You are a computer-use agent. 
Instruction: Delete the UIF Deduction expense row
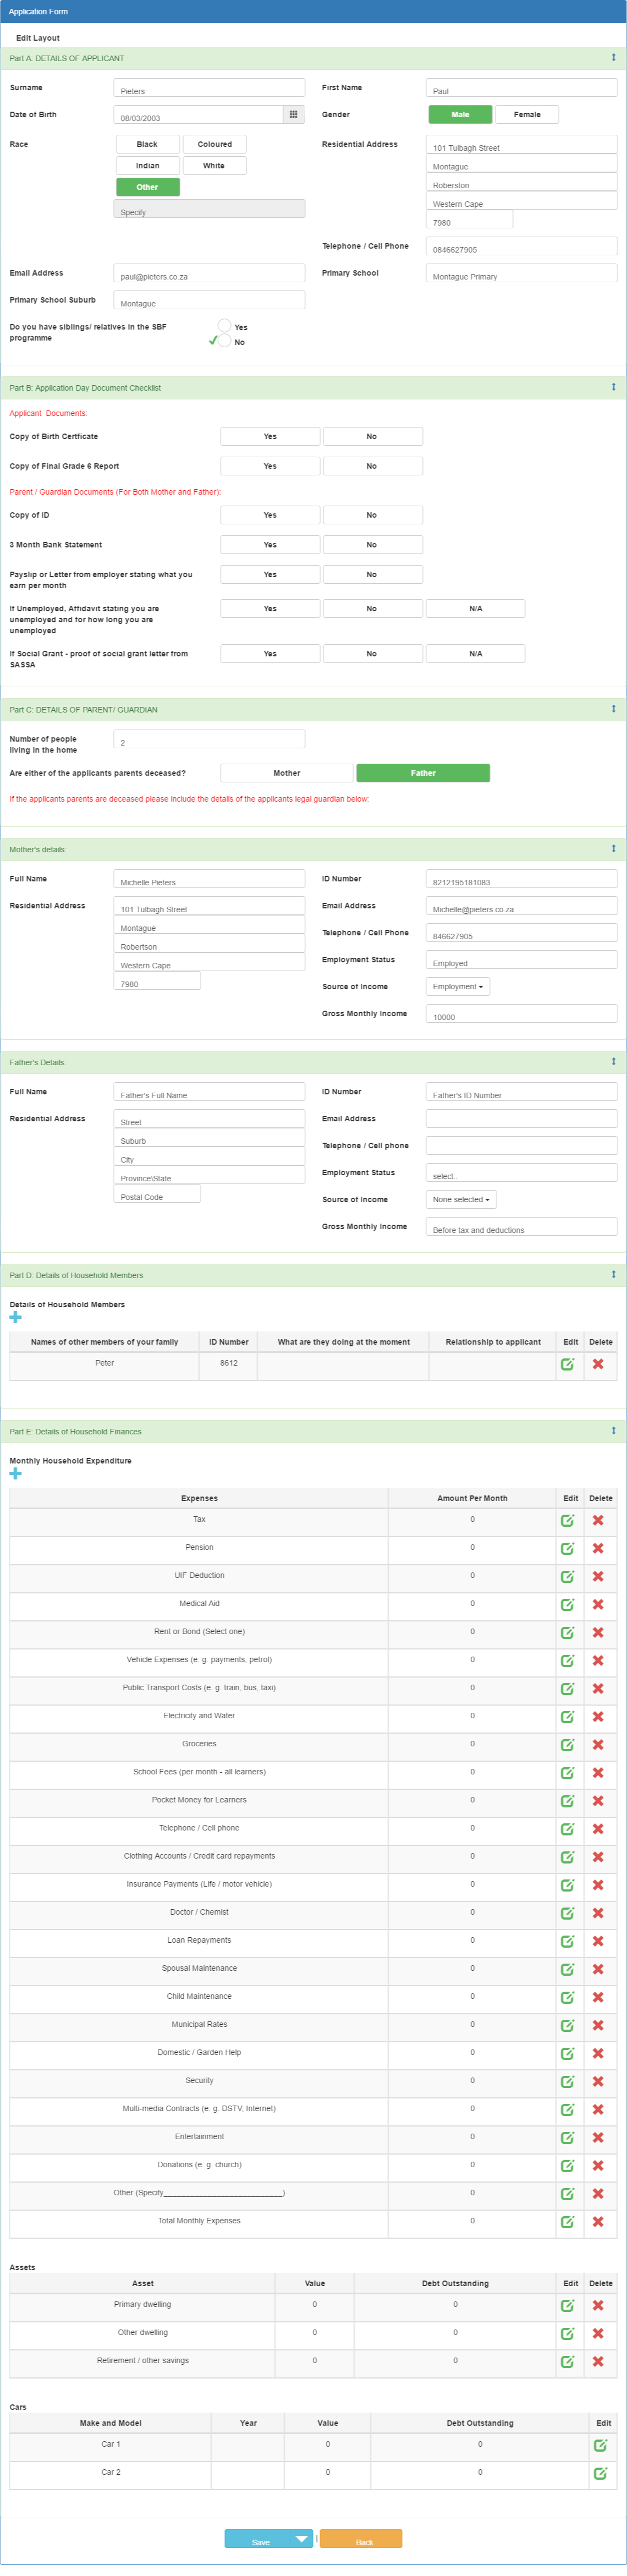click(x=598, y=1576)
